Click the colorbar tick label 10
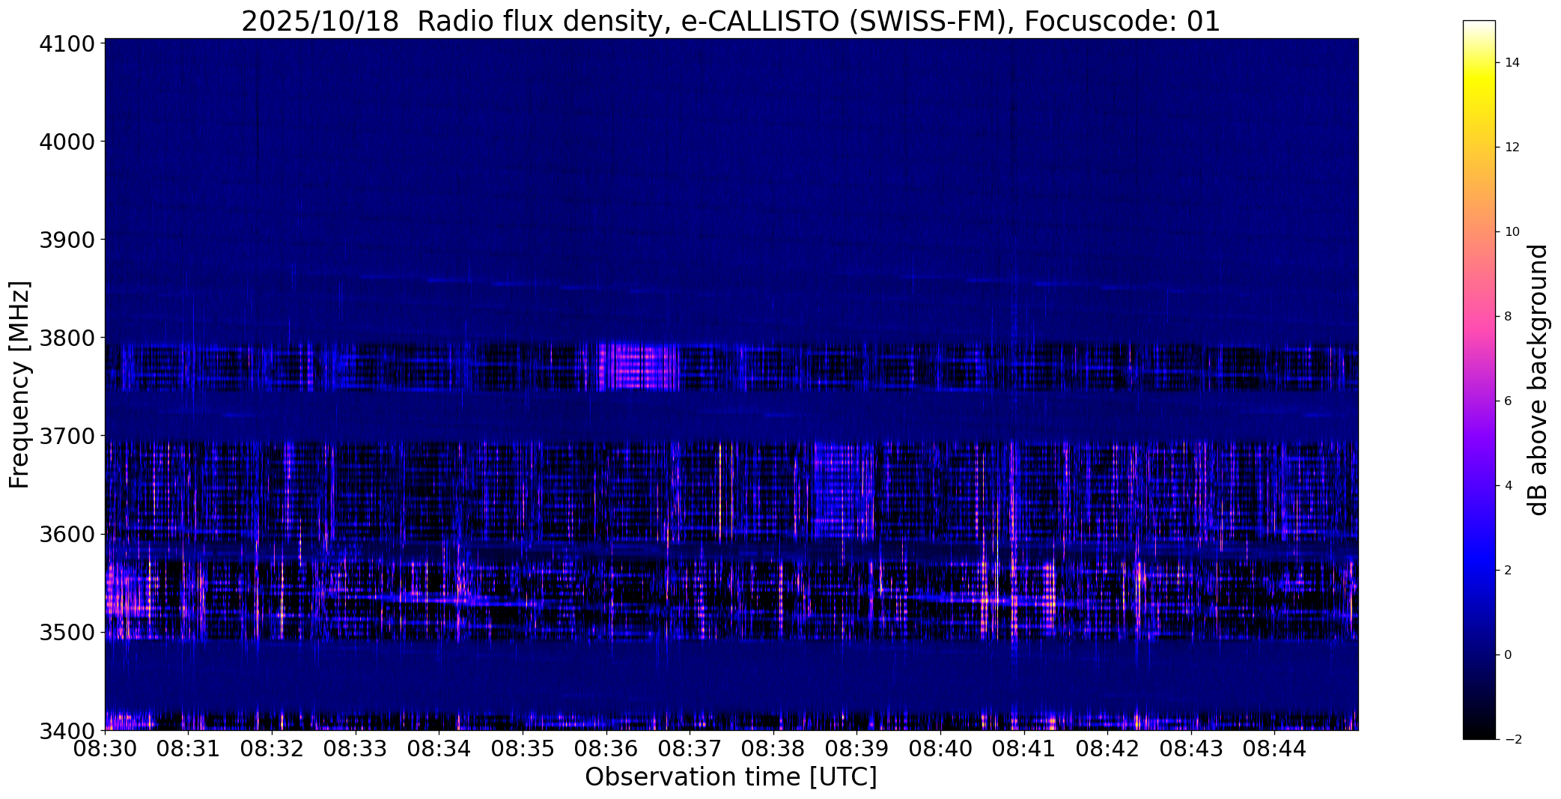 coord(1512,232)
